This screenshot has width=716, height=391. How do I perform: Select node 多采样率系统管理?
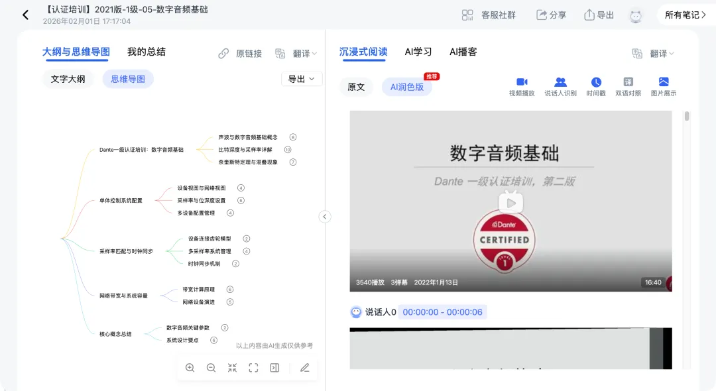[209, 251]
